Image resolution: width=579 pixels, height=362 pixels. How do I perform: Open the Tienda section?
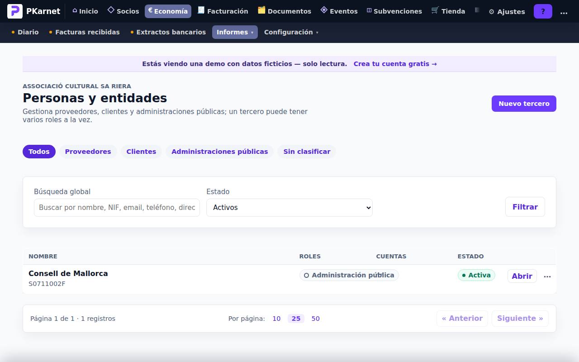(x=448, y=11)
